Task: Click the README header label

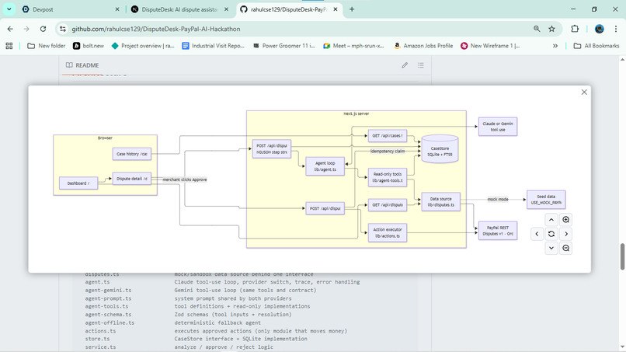Action: coord(87,65)
